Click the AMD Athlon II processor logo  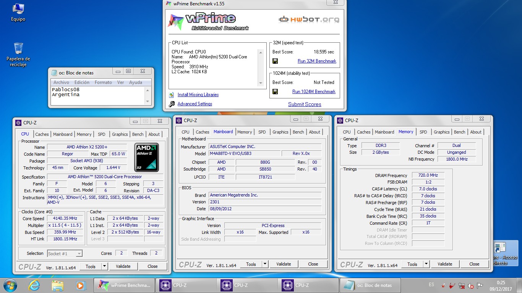[x=147, y=157]
